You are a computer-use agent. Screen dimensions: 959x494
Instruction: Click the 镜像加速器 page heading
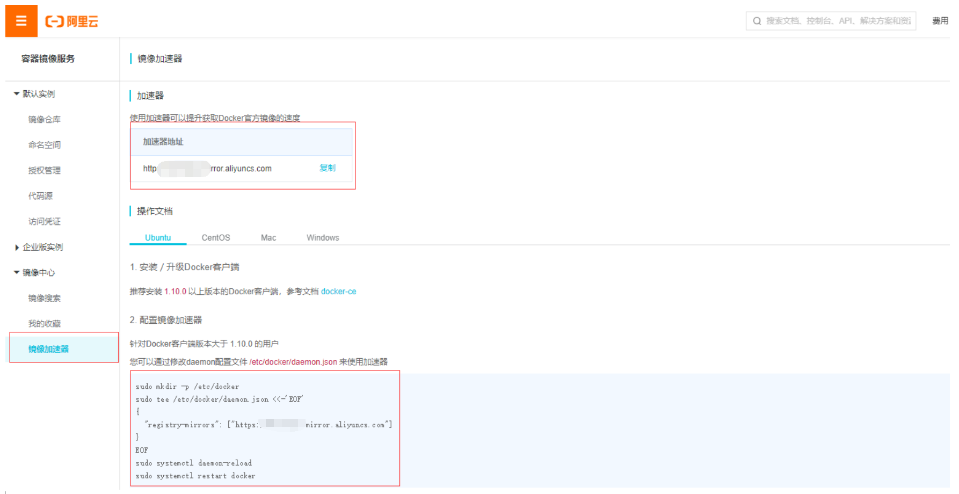click(x=160, y=59)
